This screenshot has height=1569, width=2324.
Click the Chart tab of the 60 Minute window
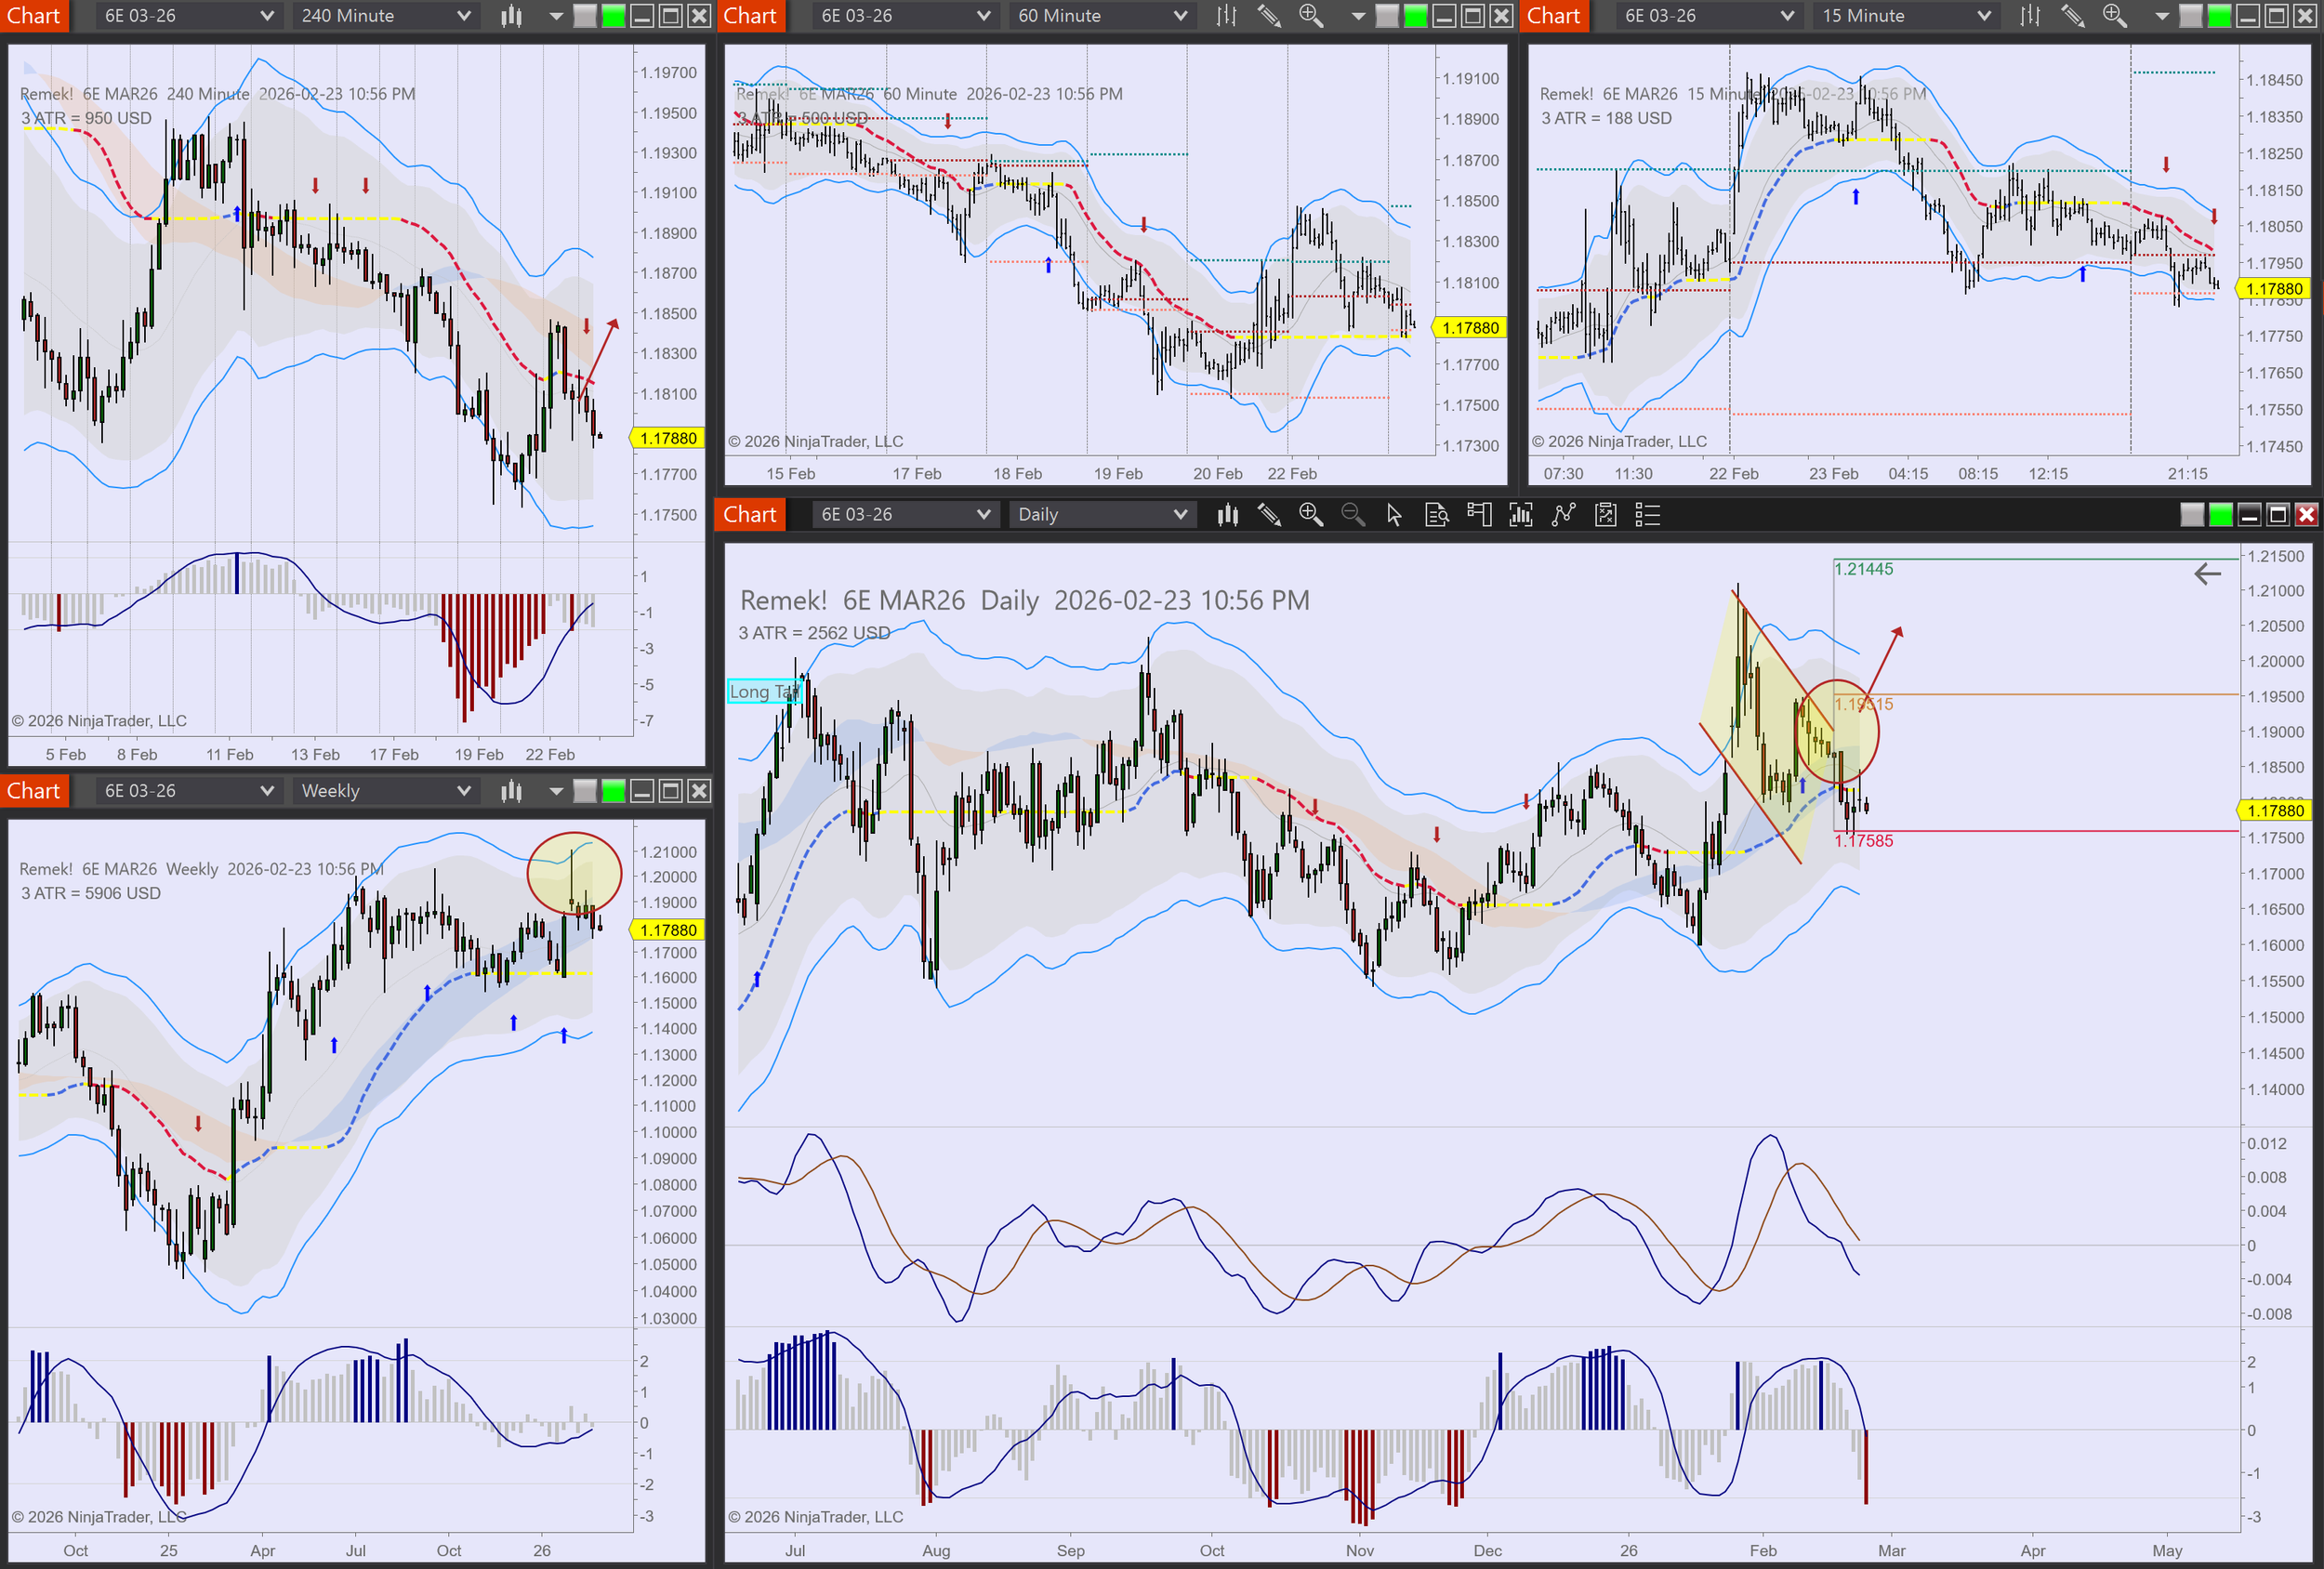pos(750,16)
